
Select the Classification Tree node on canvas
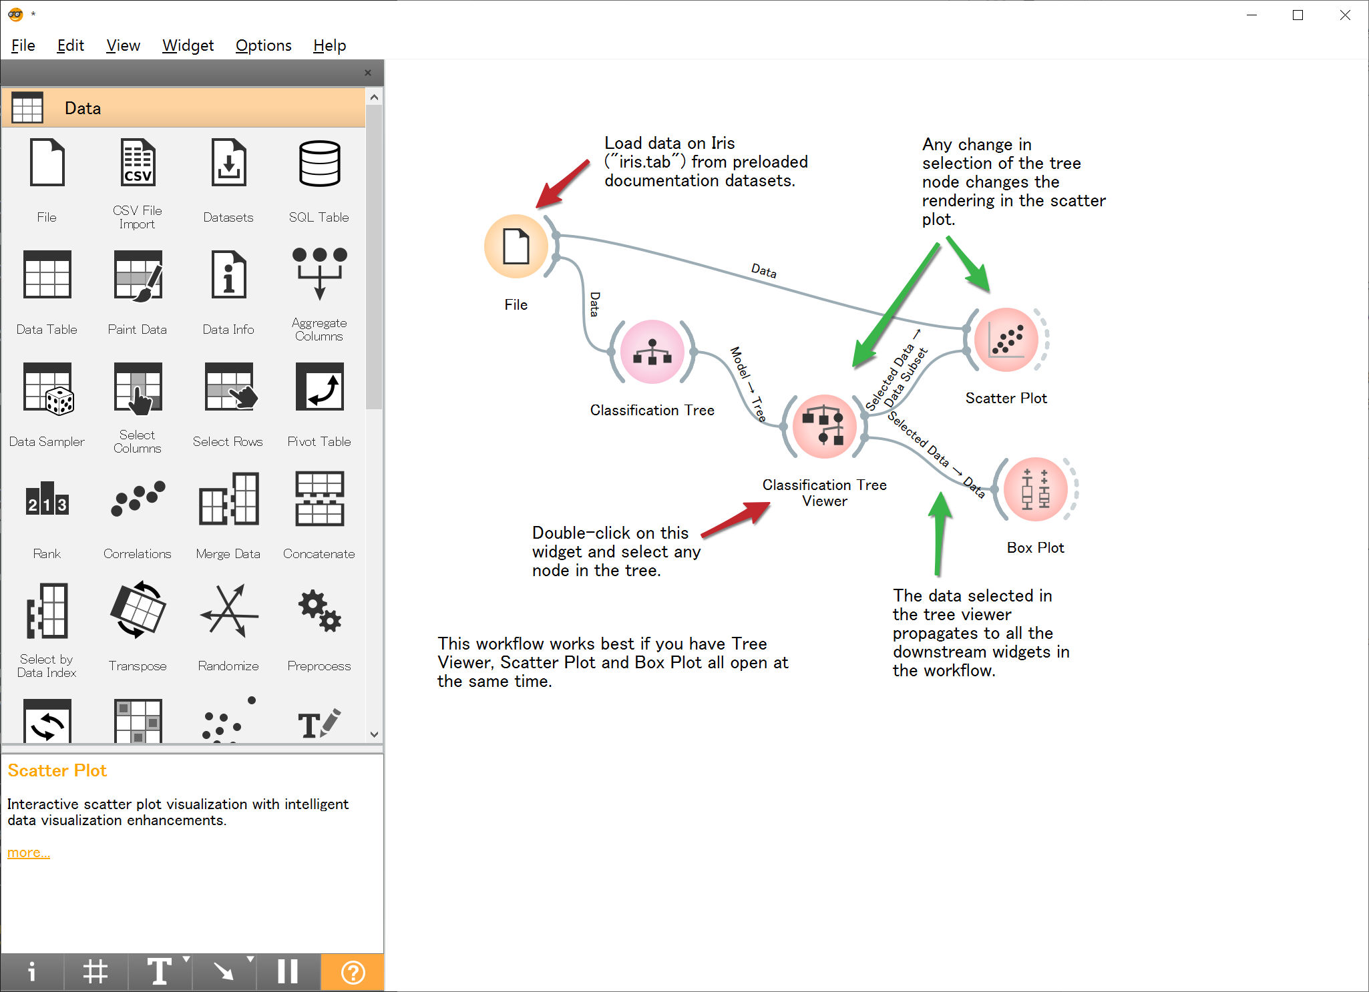click(x=652, y=352)
